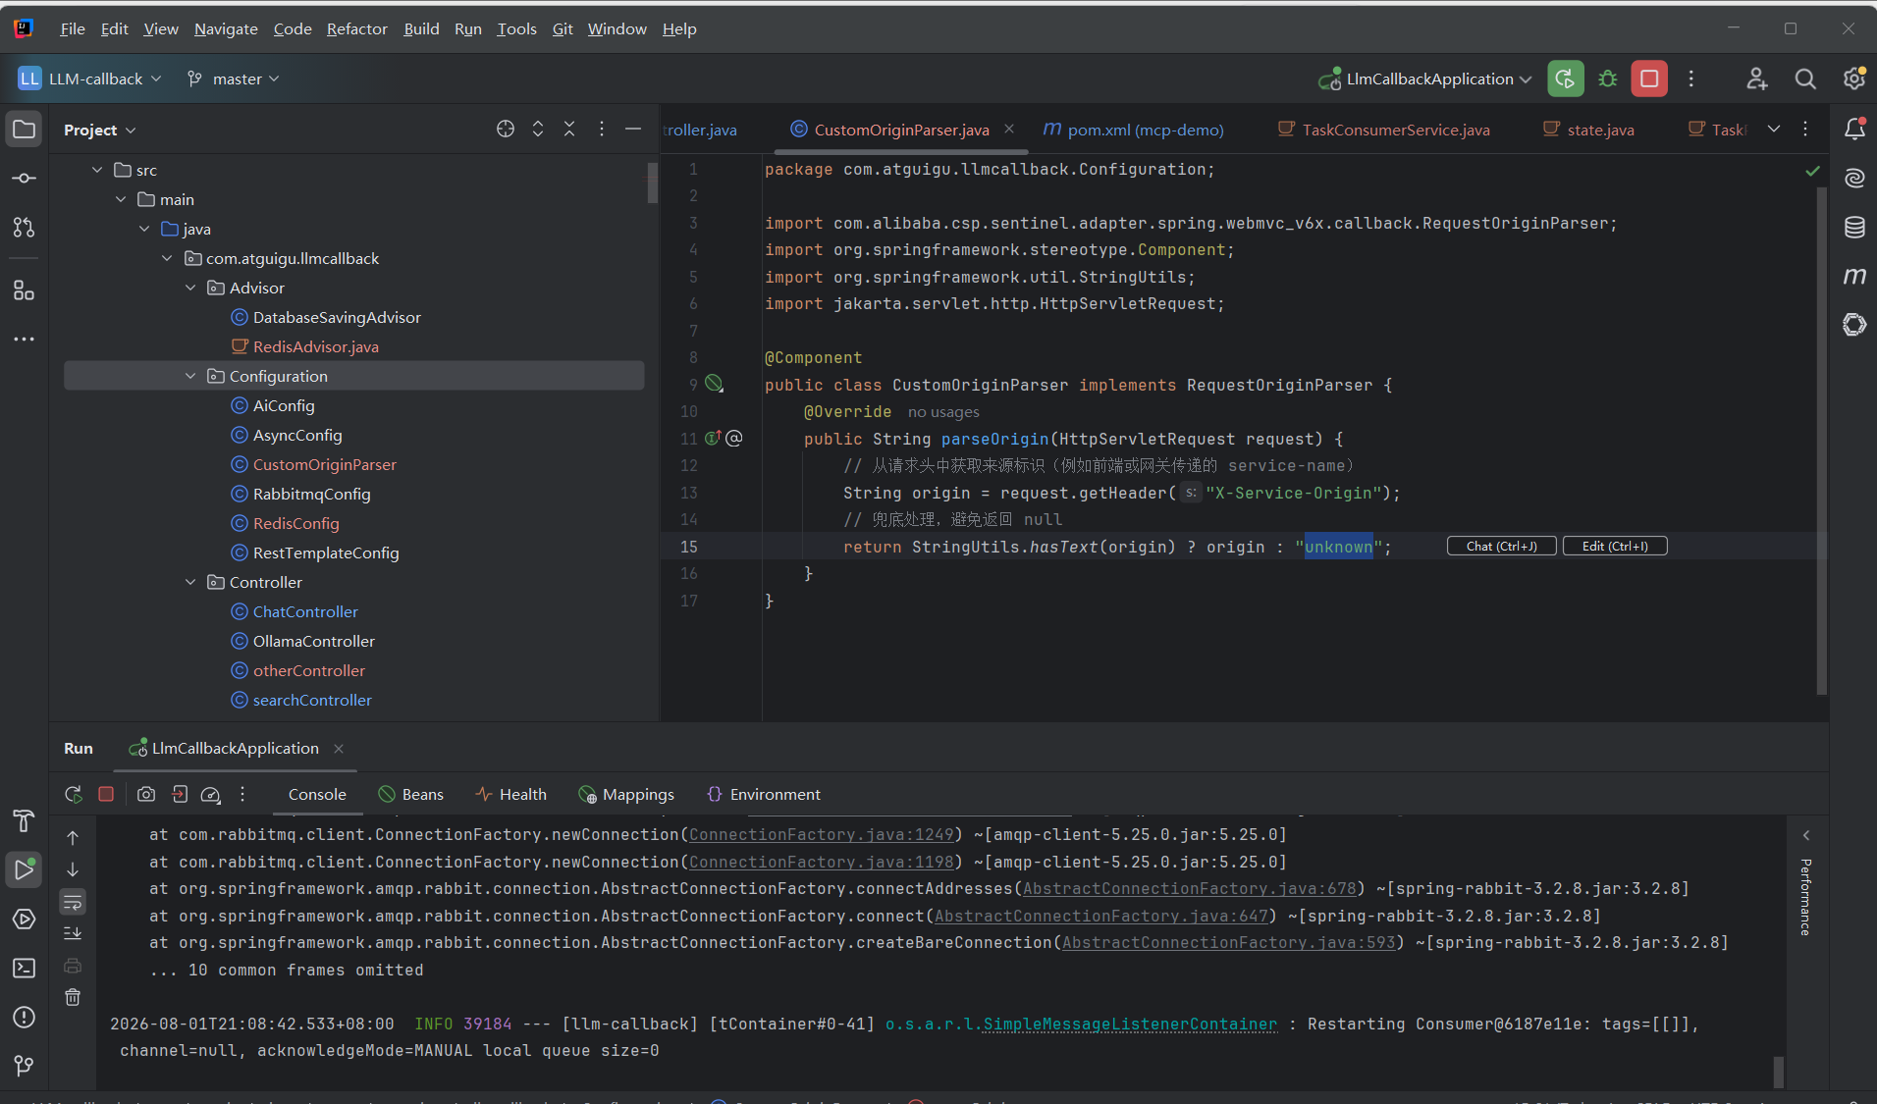Toggle soft-wrap in the console
This screenshot has width=1877, height=1104.
point(73,901)
